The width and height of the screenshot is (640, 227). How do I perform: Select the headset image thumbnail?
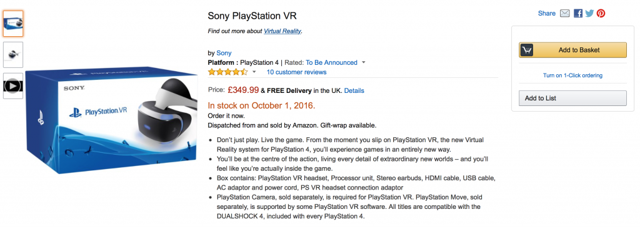coord(13,55)
